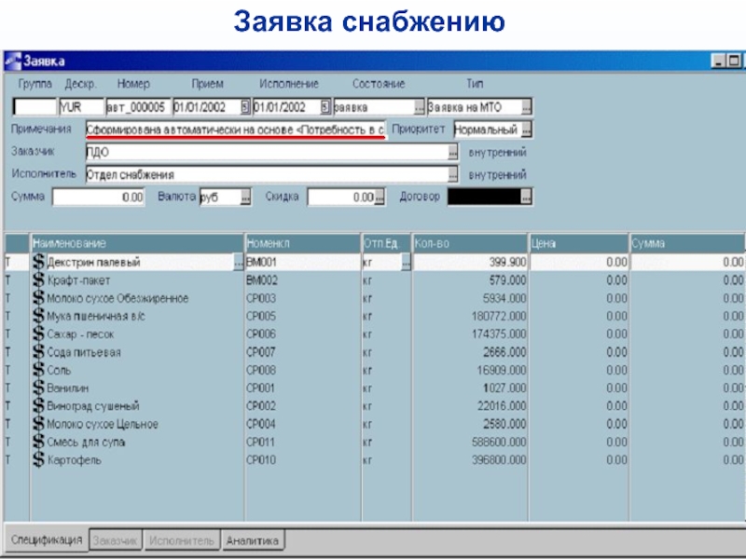Click the dollar icon beside Виноград сушеный

click(38, 406)
